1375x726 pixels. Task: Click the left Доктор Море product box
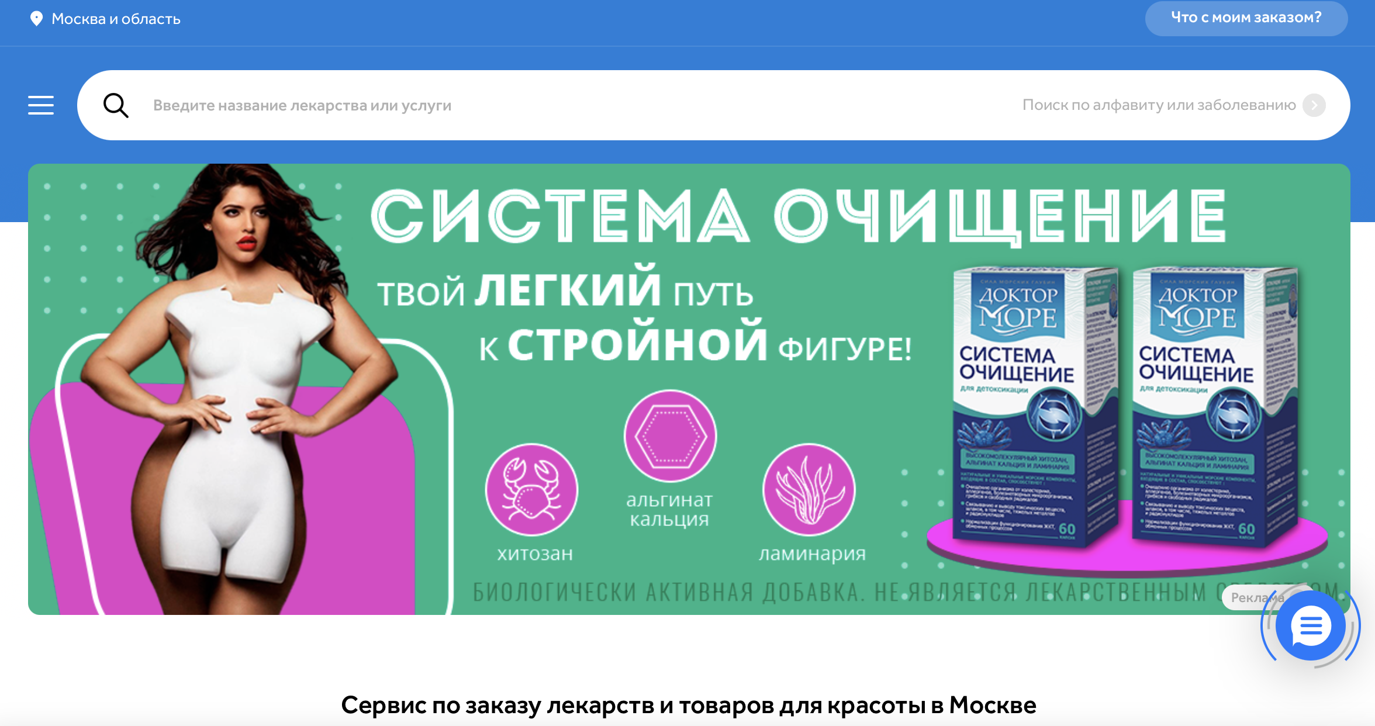[x=1034, y=406]
